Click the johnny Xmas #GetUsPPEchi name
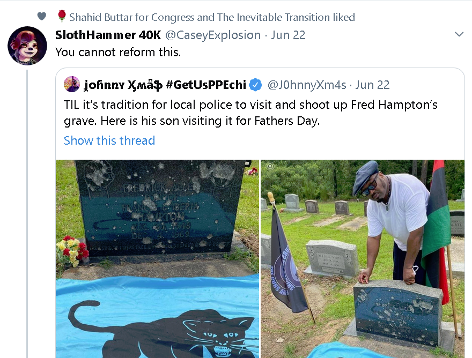This screenshot has height=358, width=472. (x=165, y=85)
